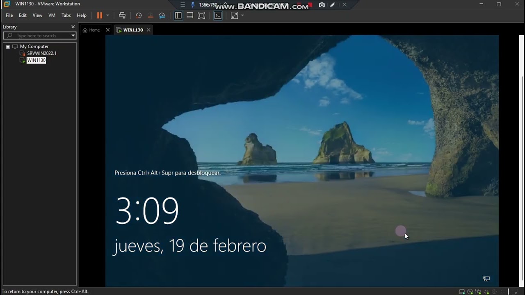Revert virtual machine to previous snapshot

[151, 15]
